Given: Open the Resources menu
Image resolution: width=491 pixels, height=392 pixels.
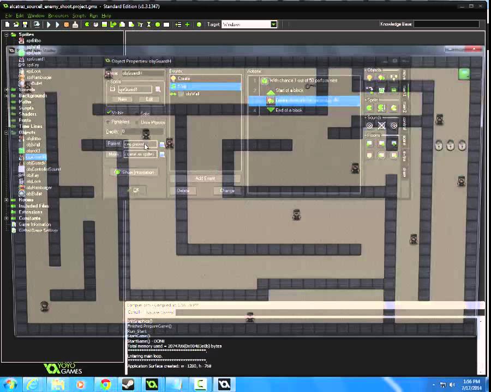Looking at the screenshot, I should pos(58,16).
